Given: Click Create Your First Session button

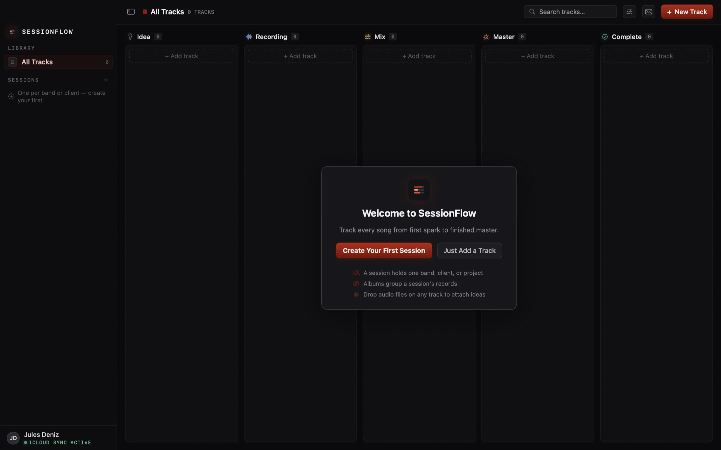Looking at the screenshot, I should (x=384, y=250).
